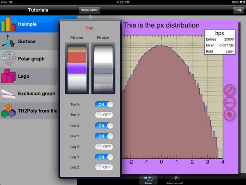Screen dimensions: 246x185
Task: Switch to Select and edit mode
Action: 175,179
